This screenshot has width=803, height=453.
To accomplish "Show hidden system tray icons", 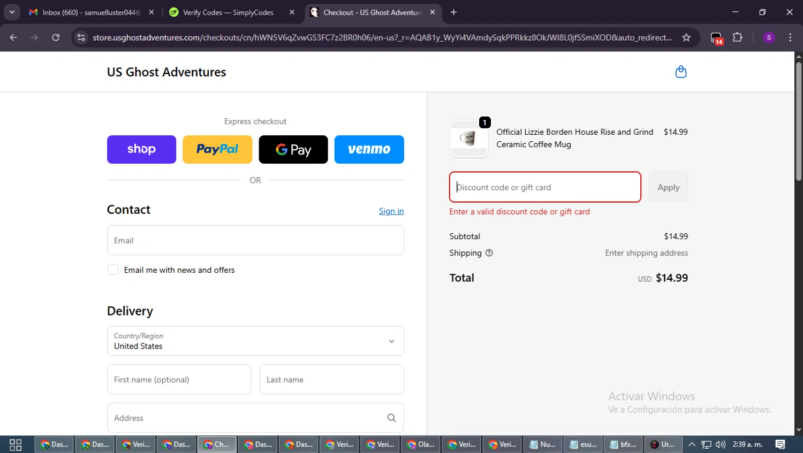I will [692, 444].
